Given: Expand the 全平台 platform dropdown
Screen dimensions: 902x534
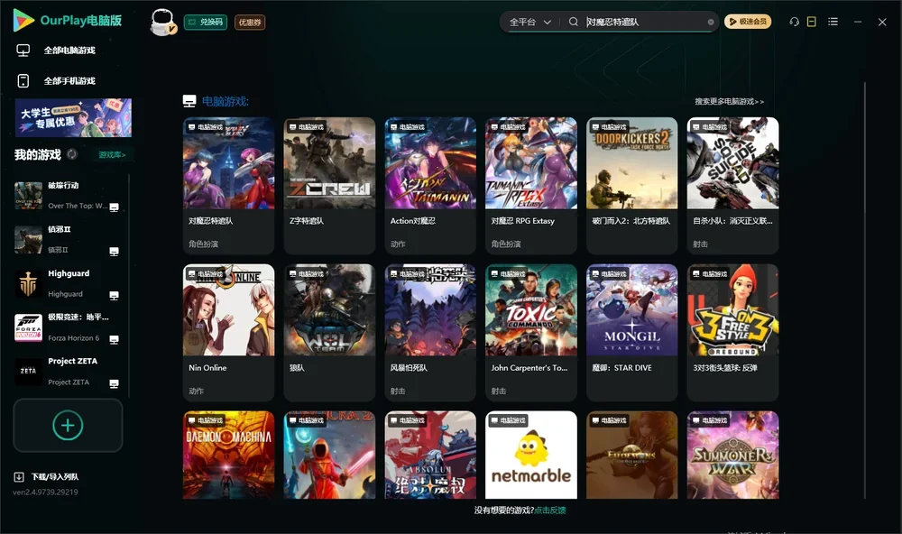Looking at the screenshot, I should pyautogui.click(x=529, y=22).
